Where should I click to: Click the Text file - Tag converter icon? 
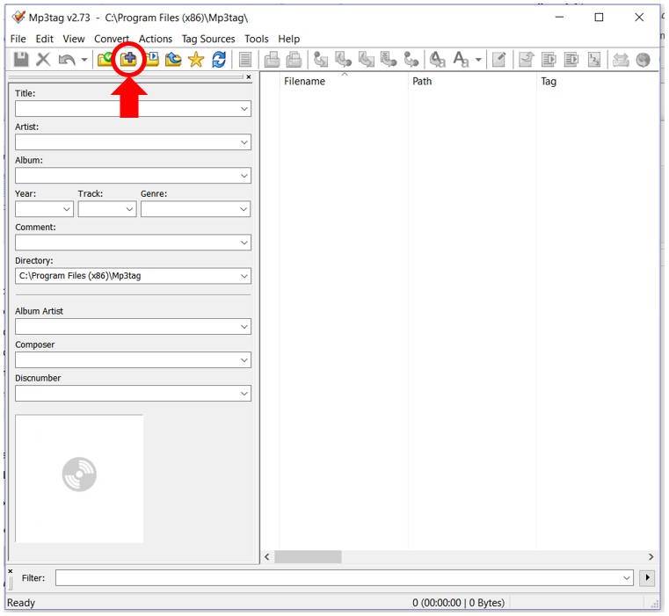click(x=389, y=59)
